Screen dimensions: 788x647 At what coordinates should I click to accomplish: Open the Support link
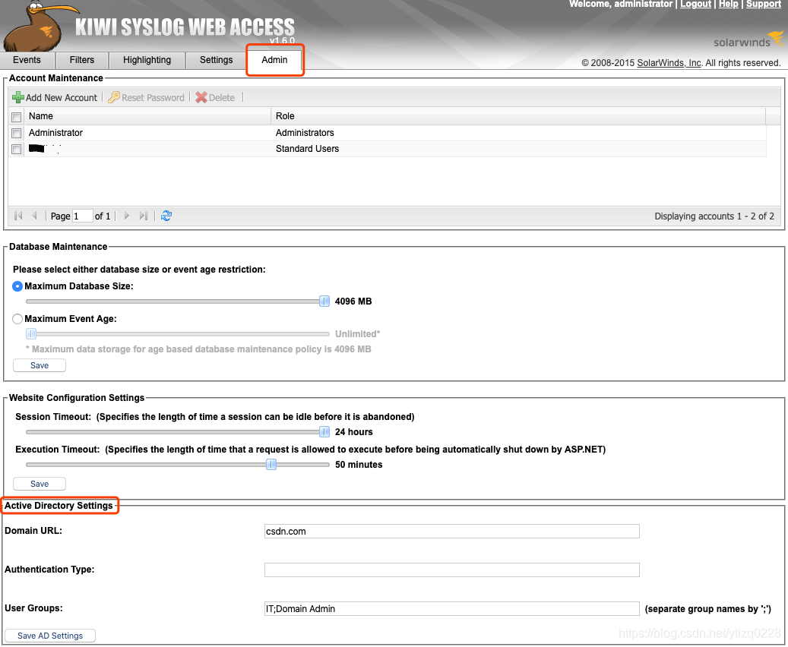[764, 4]
